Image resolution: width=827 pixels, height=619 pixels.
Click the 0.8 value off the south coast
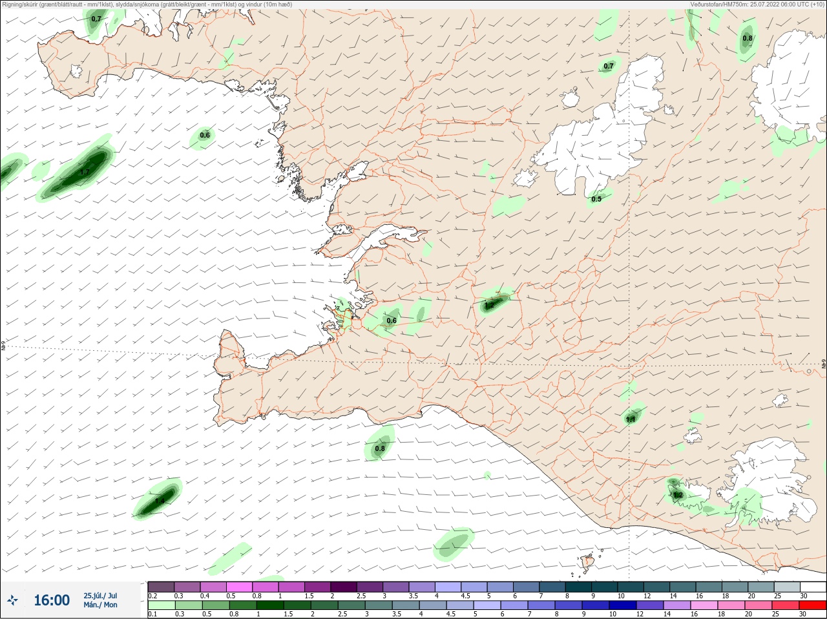click(380, 448)
